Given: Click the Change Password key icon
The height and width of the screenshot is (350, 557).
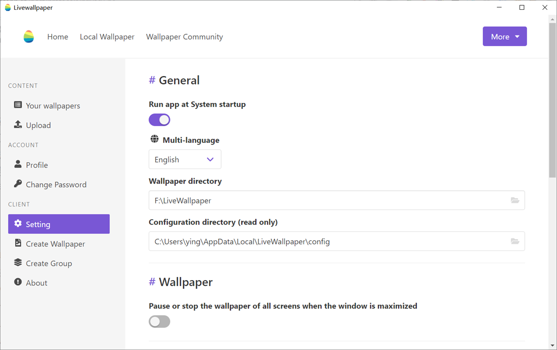Looking at the screenshot, I should pos(17,184).
